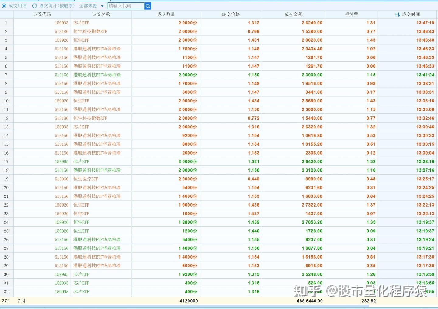
Task: Select the amount 2 7322.00
Action: point(312,205)
